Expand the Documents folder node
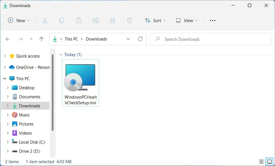The image size is (275, 166). 8,97
